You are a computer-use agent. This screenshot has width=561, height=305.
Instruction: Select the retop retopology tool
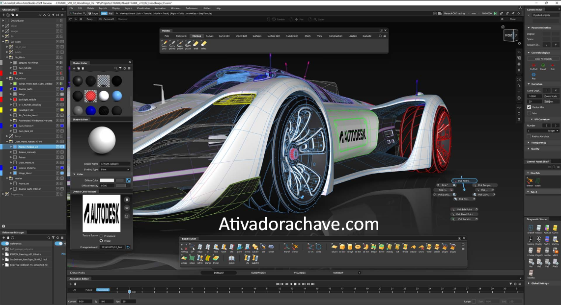[192, 259]
